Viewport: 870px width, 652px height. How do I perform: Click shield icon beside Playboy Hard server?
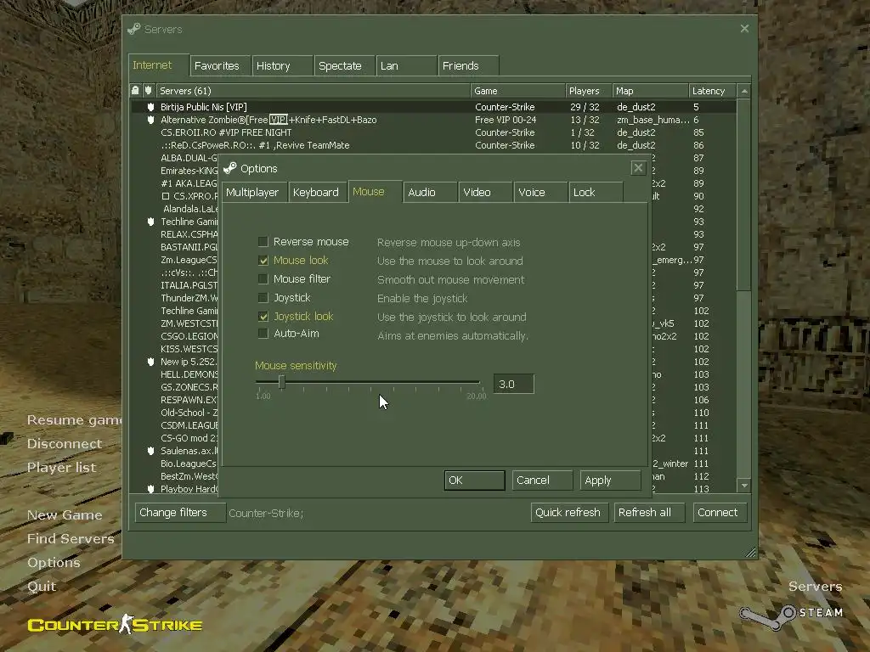pos(150,489)
